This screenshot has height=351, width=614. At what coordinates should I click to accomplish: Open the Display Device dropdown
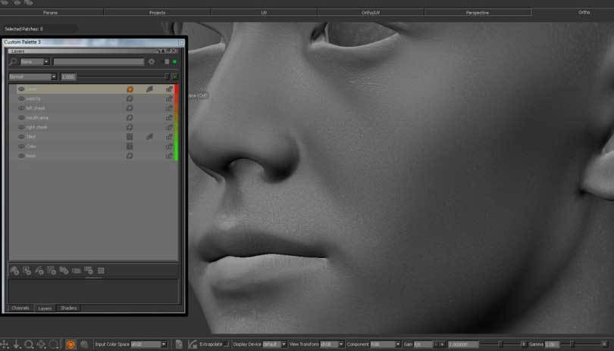pos(274,344)
